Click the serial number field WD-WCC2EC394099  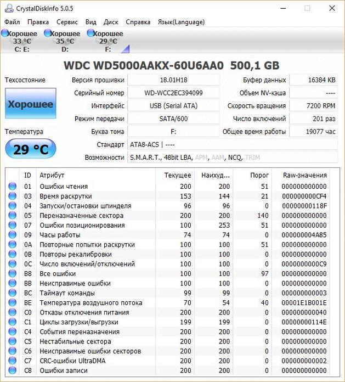coord(173,93)
